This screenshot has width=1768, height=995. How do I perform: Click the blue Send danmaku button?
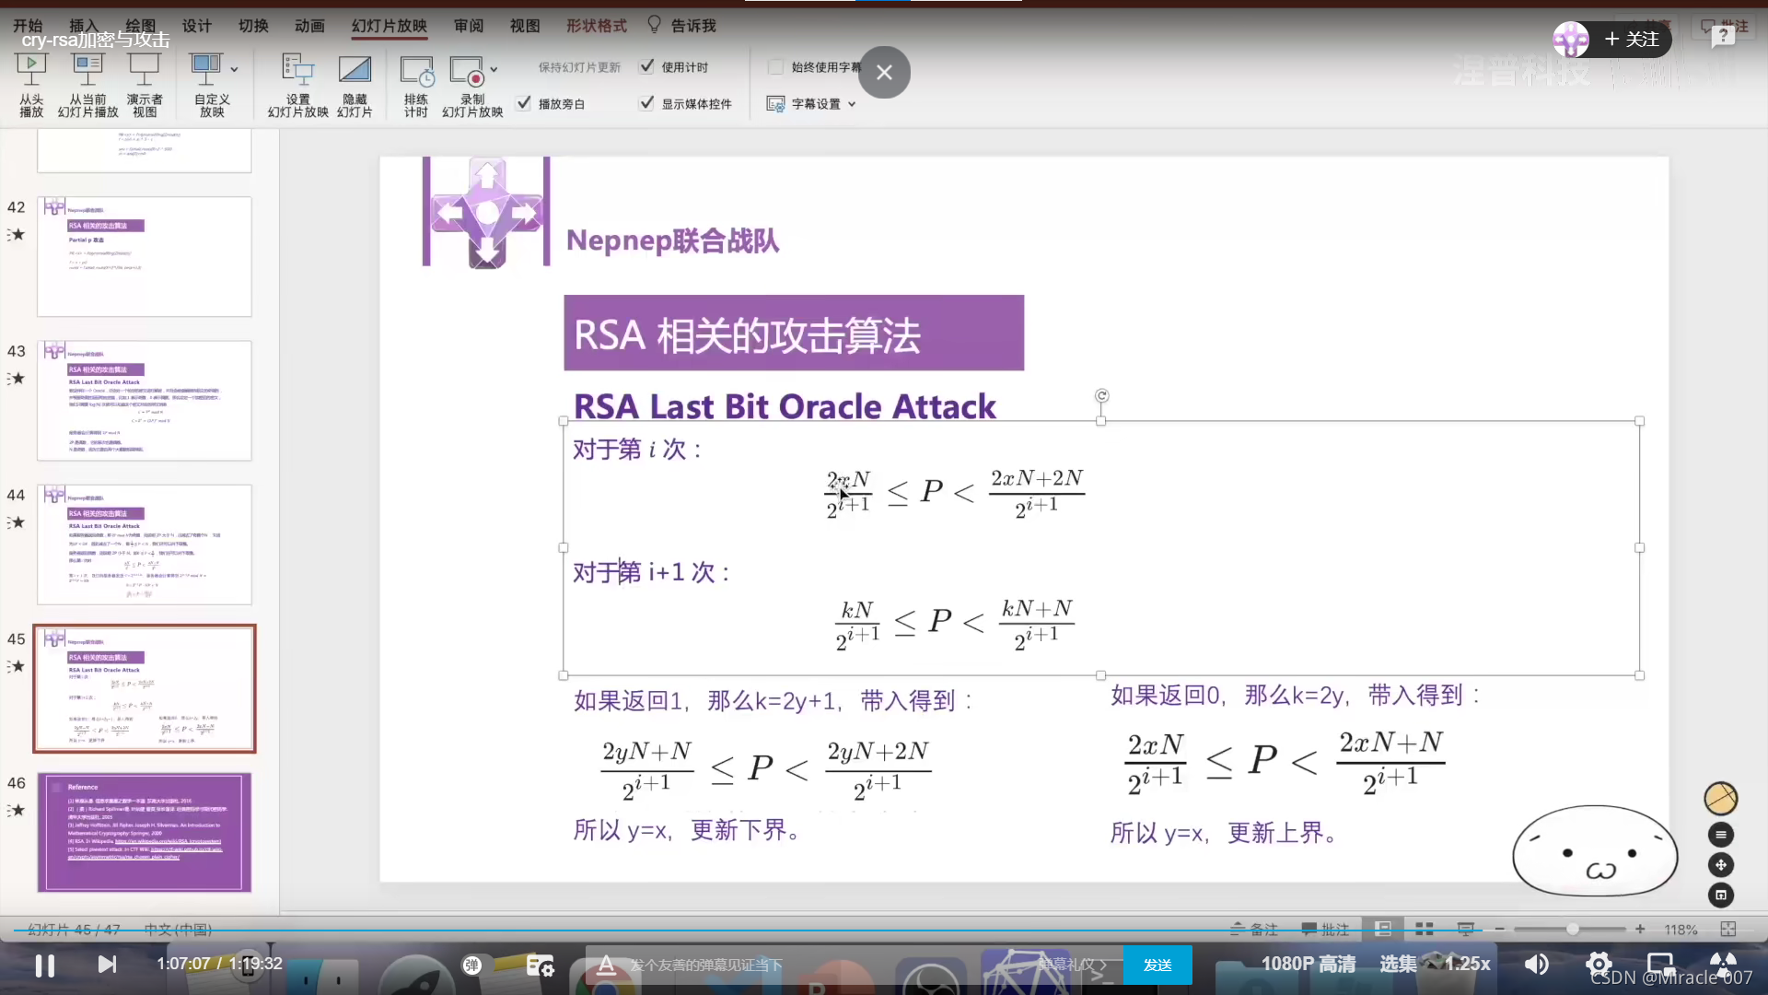(x=1157, y=965)
